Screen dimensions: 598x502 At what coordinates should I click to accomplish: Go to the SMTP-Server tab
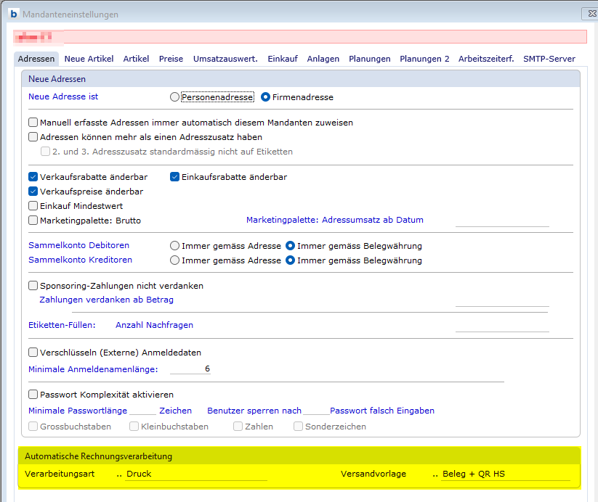(x=549, y=59)
